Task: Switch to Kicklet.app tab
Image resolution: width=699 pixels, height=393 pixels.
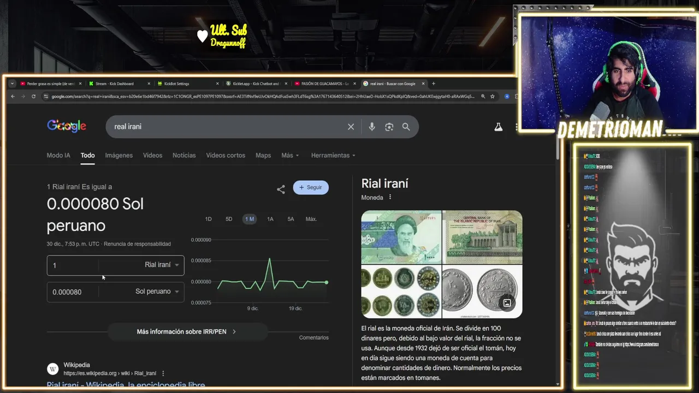Action: tap(256, 84)
